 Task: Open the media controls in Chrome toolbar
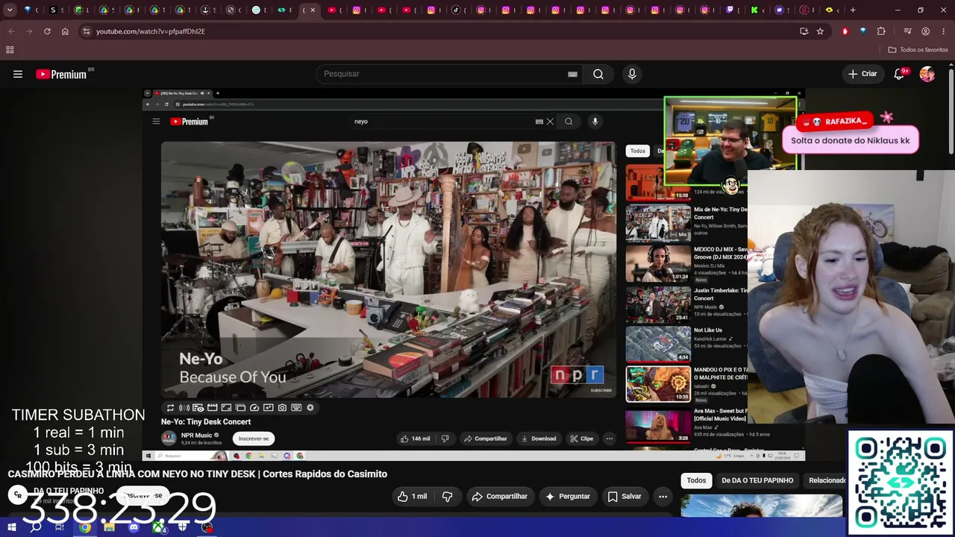pos(907,31)
